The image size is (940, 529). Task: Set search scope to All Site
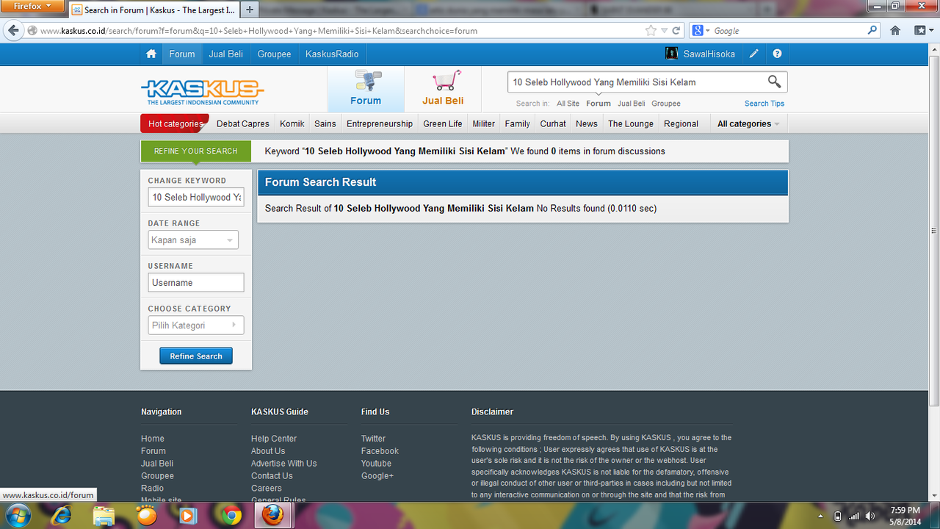568,104
